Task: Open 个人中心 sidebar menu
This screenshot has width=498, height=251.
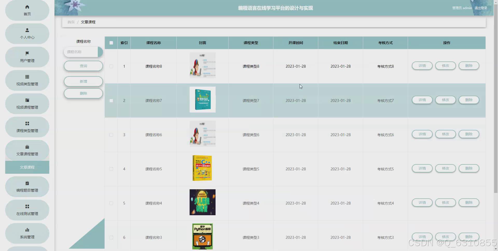Action: tap(27, 34)
